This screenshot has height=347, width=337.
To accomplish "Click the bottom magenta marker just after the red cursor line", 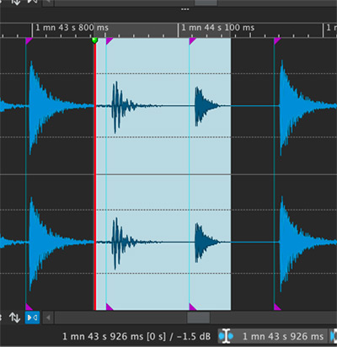I will [109, 307].
